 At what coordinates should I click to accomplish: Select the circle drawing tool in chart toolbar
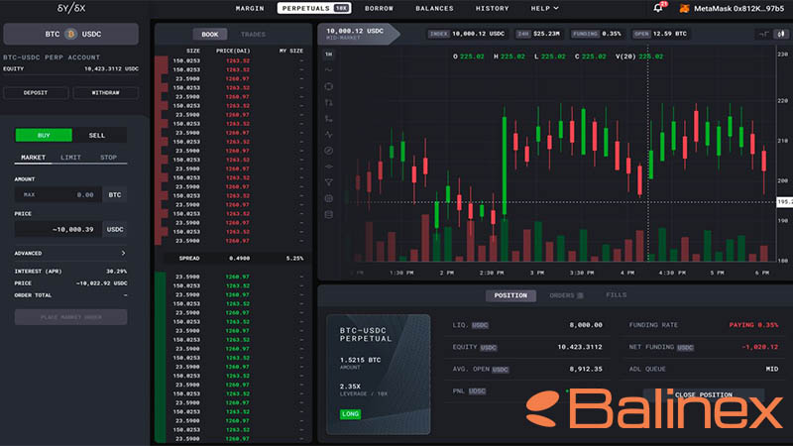329,86
